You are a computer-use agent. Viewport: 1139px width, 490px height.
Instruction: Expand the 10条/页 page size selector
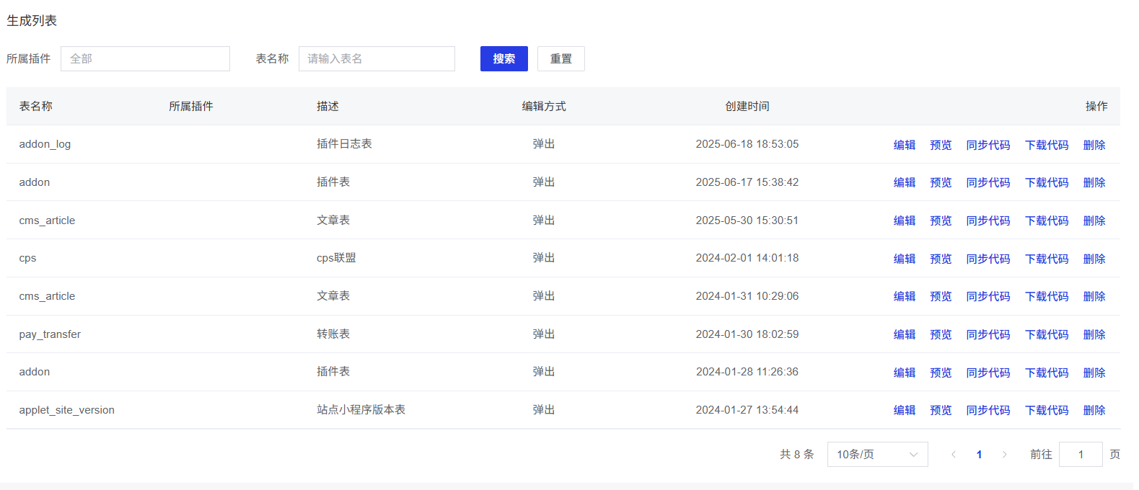click(876, 455)
